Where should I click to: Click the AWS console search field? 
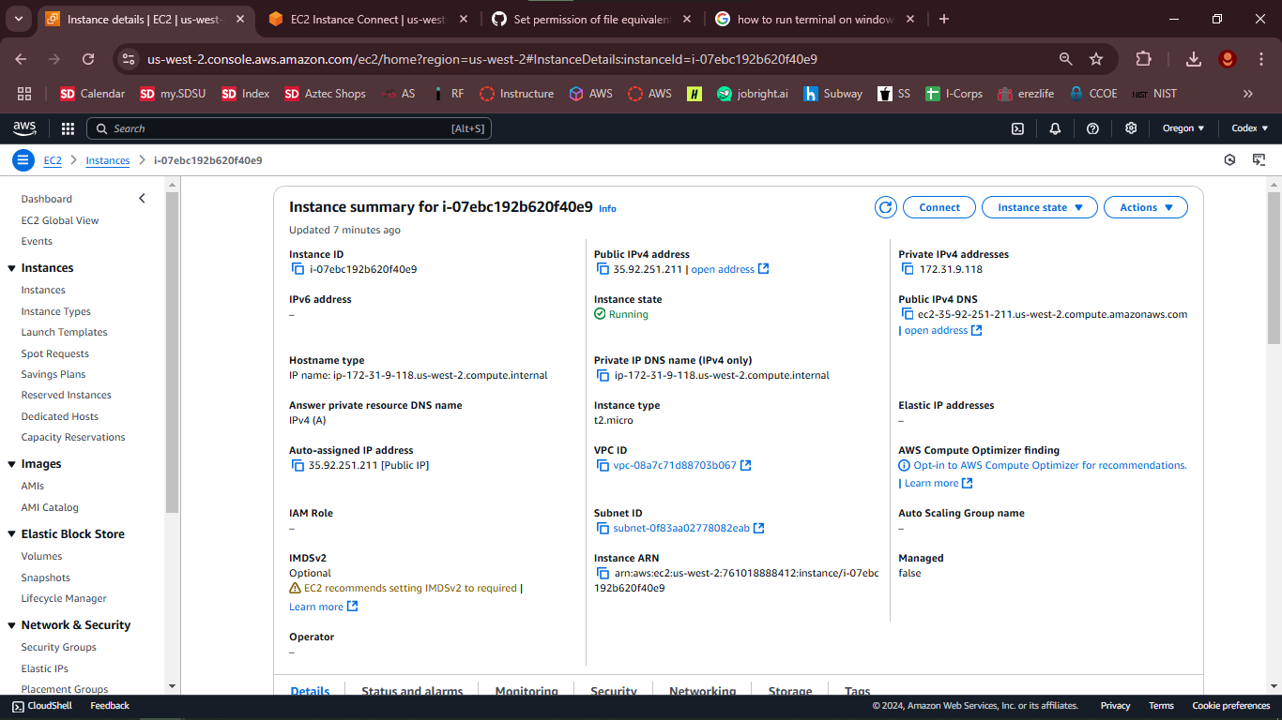pyautogui.click(x=289, y=128)
